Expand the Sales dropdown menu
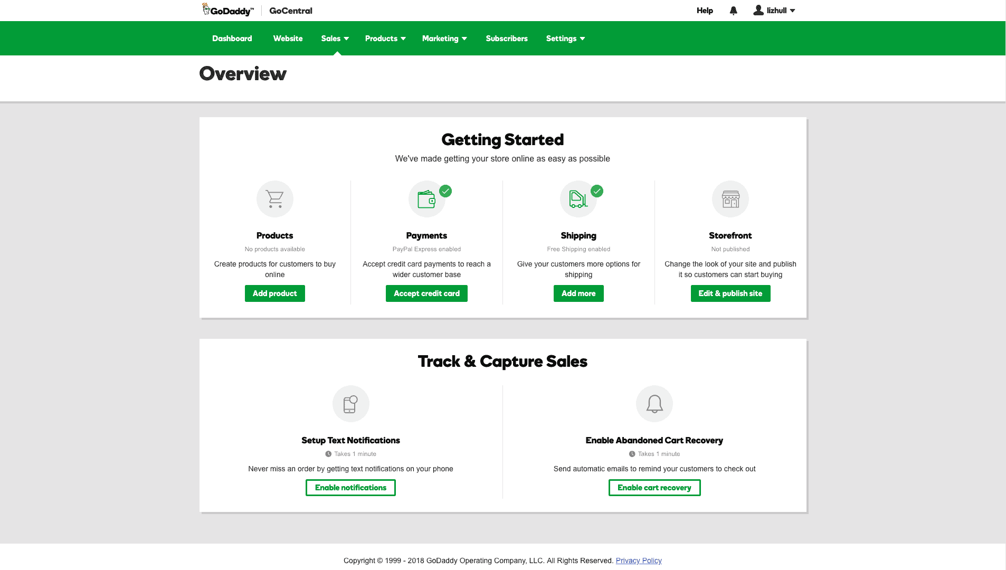 point(335,39)
